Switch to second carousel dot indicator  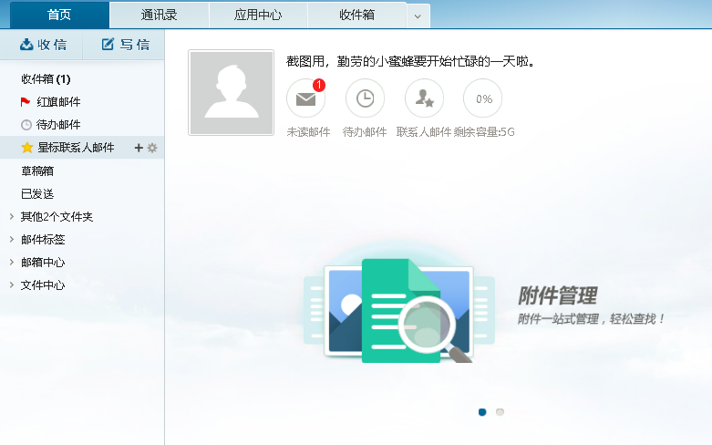(500, 412)
